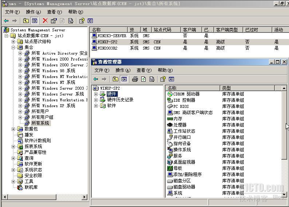289x207 pixels.
Task: Sort by 站点代码 column header
Action: [x=166, y=30]
